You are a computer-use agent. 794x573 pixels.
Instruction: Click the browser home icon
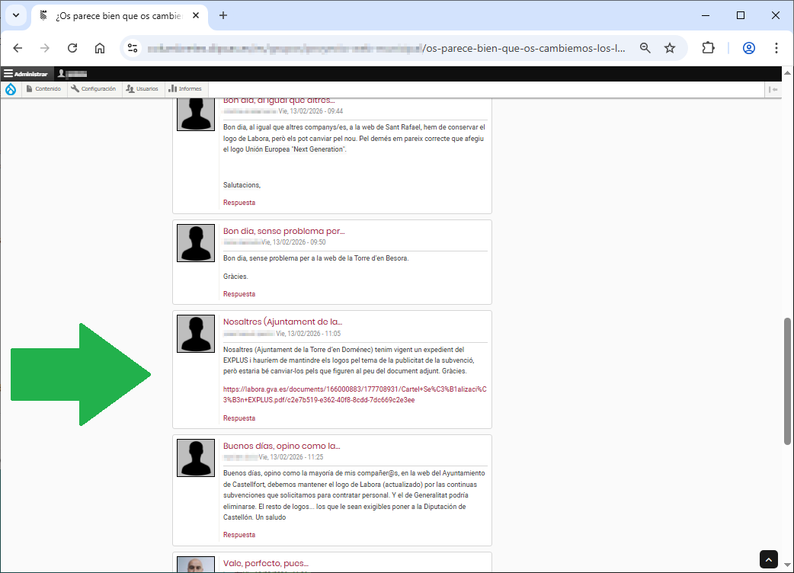tap(100, 47)
